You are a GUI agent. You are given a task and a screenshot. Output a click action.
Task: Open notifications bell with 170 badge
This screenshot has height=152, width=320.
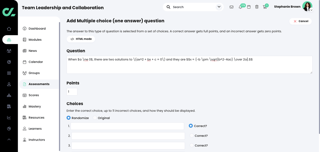click(x=240, y=7)
